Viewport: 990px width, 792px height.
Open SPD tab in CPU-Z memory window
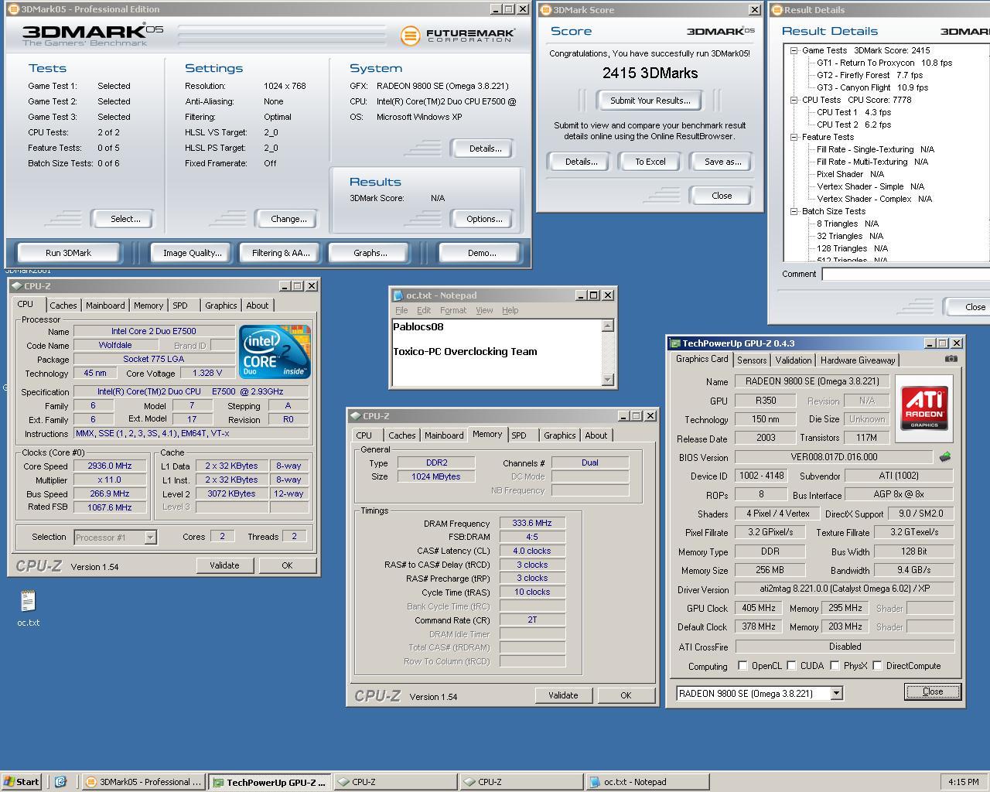coord(519,435)
